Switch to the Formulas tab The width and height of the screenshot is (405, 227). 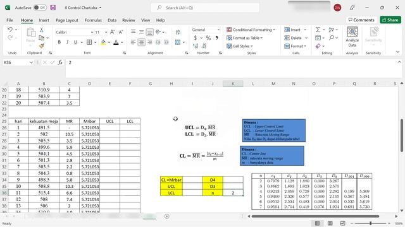93,20
